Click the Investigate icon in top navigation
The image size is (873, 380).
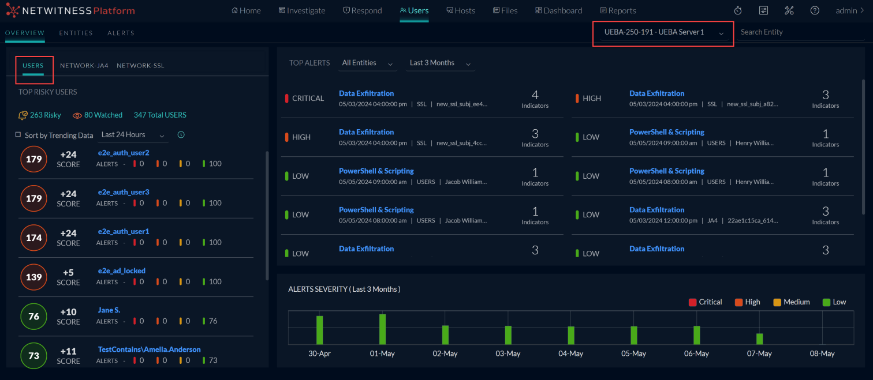(x=282, y=10)
